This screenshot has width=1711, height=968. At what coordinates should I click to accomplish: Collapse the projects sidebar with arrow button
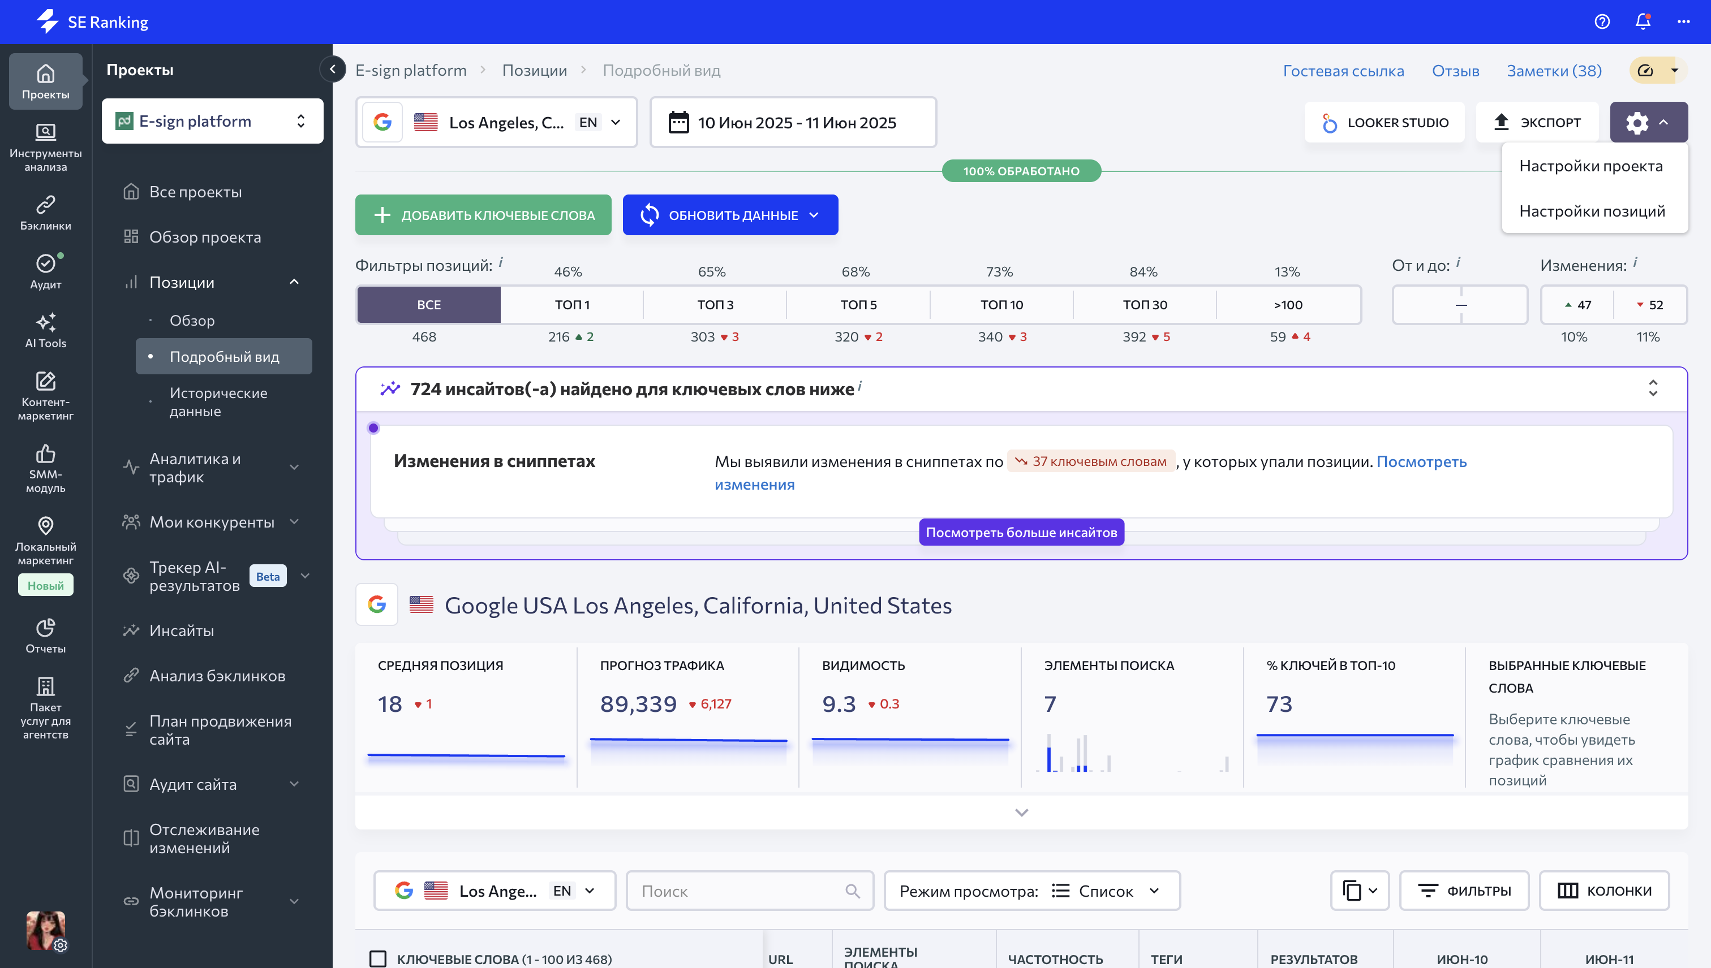(333, 69)
